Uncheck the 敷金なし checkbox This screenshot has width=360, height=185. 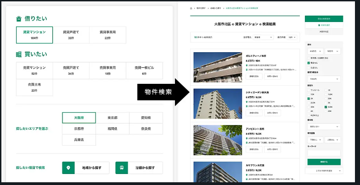[x=309, y=63]
